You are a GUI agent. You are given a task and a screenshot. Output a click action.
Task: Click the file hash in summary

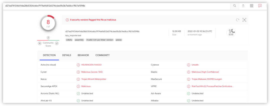point(102,31)
